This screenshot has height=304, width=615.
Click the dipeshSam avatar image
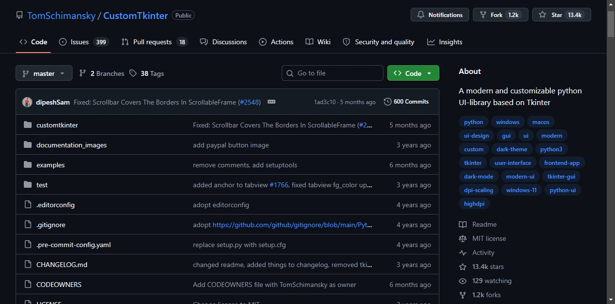coord(27,102)
